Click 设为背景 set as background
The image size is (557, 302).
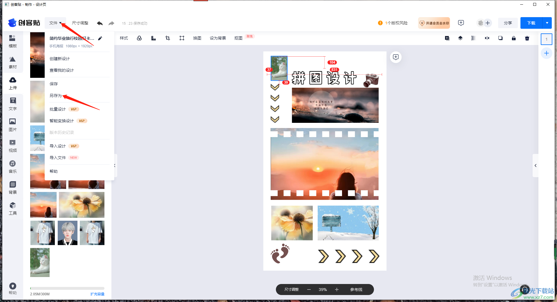218,38
